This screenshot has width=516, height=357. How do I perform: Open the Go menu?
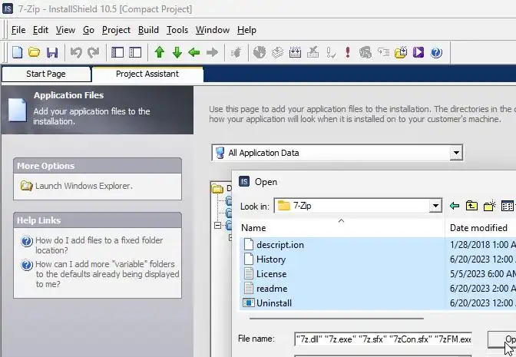click(88, 30)
